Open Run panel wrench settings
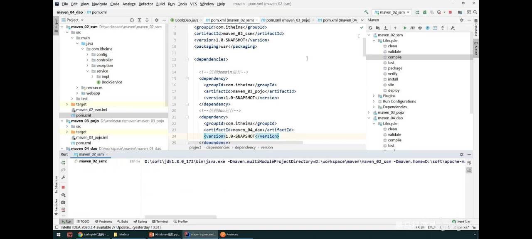 (x=63, y=178)
